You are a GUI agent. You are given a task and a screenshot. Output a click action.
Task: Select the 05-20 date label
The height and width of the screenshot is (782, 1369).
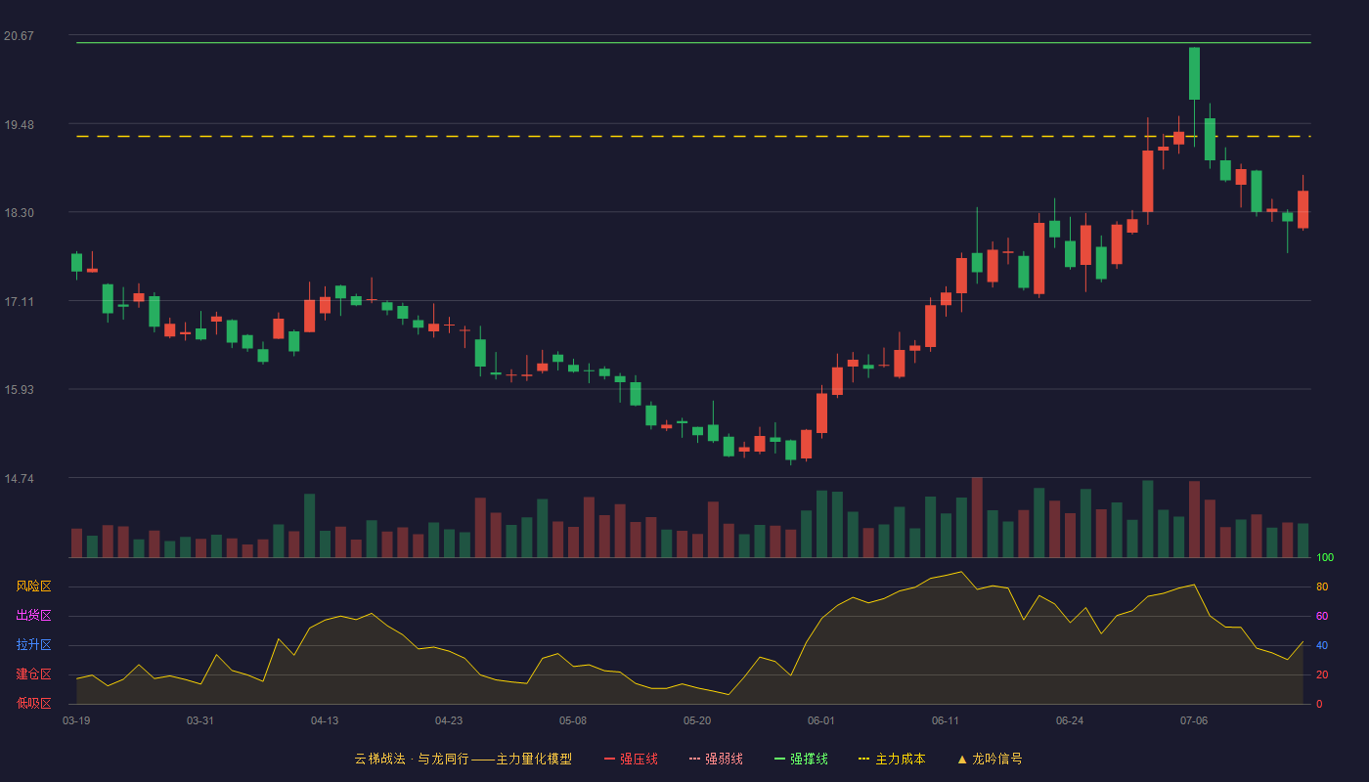(697, 720)
